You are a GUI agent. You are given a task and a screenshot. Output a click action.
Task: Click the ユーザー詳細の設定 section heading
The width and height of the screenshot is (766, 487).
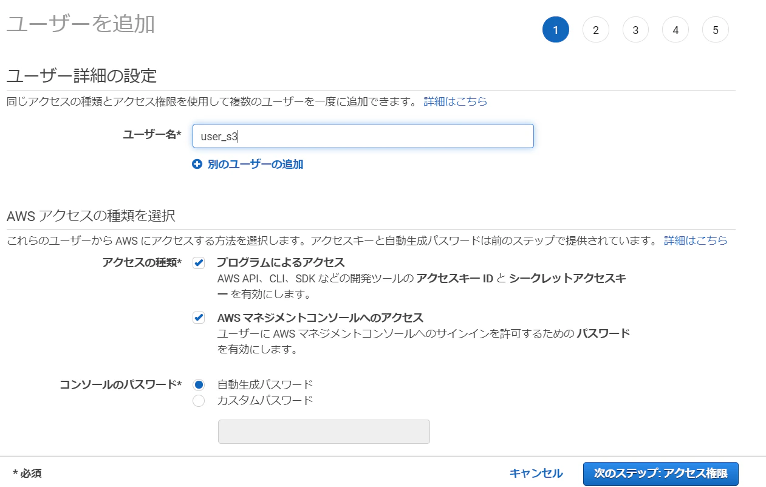coord(81,76)
